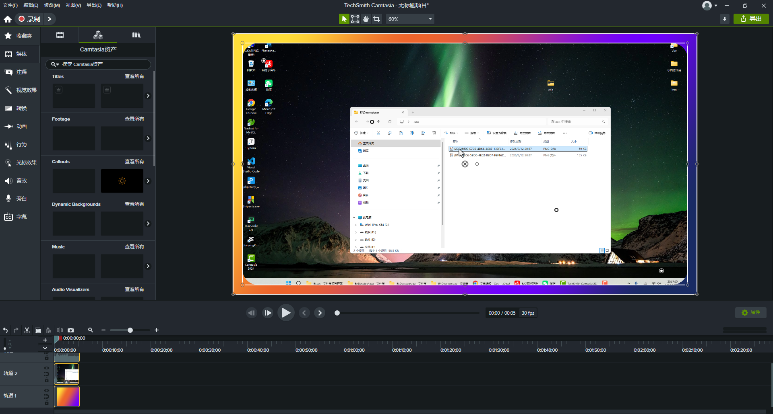Capture frame with the camera icon
The width and height of the screenshot is (773, 414).
point(70,330)
